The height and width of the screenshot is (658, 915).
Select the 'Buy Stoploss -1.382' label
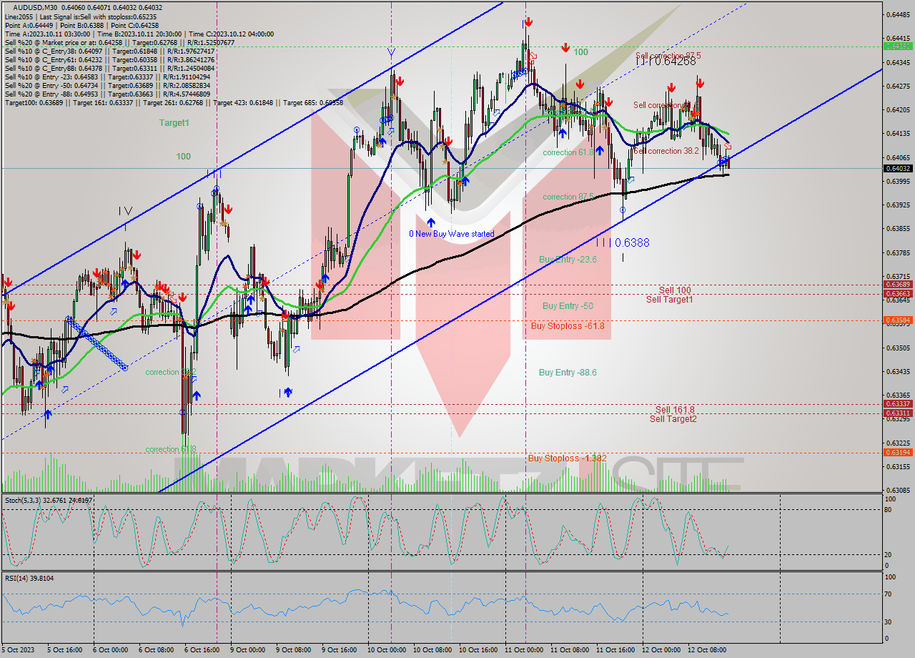pos(568,458)
